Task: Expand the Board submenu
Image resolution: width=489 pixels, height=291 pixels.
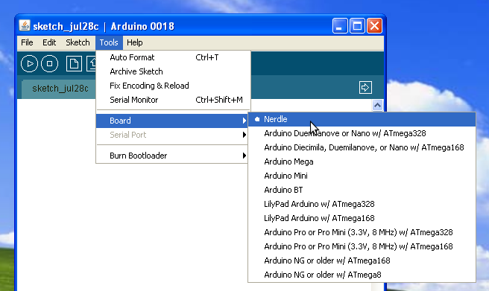Action: click(172, 121)
